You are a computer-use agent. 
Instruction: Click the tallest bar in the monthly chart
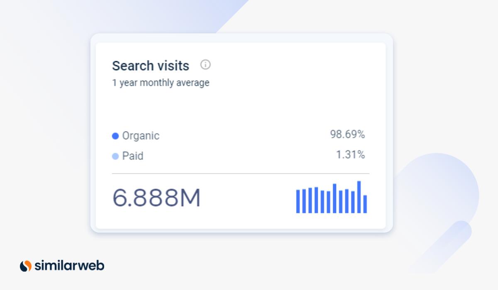tap(359, 197)
